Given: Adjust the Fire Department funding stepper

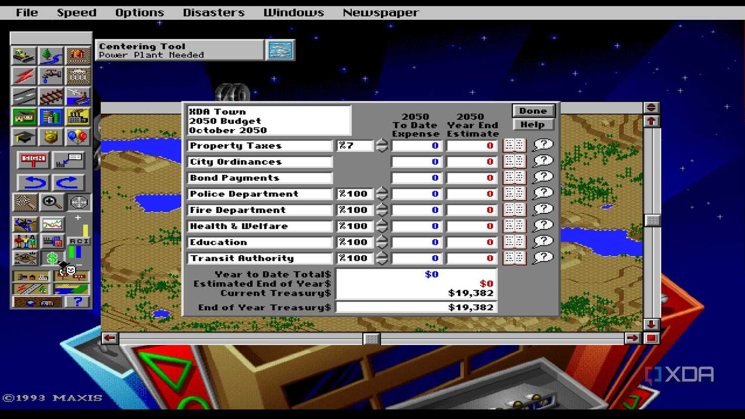Looking at the screenshot, I should pos(381,210).
